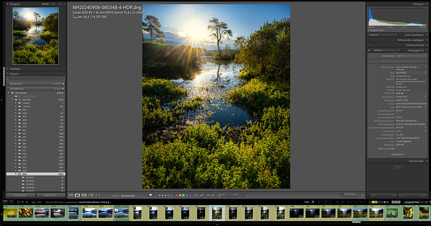Click the Importeren button
Image resolution: width=431 pixels, height=226 pixels.
tap(21, 195)
